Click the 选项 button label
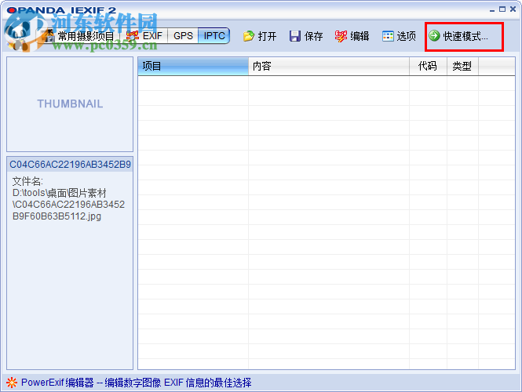This screenshot has width=522, height=392. point(406,36)
